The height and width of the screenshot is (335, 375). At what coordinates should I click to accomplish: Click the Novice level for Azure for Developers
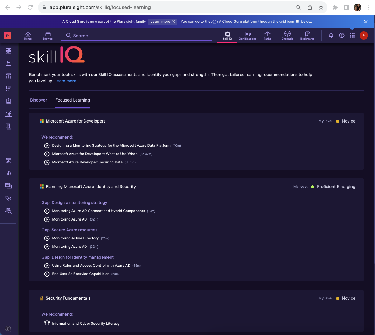(348, 121)
